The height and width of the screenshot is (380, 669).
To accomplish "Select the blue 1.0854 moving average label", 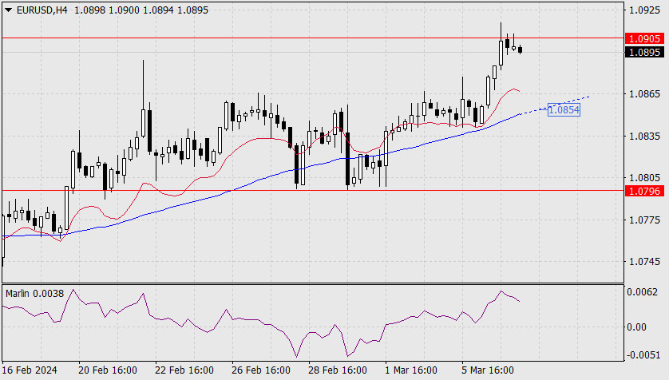I will pyautogui.click(x=564, y=110).
